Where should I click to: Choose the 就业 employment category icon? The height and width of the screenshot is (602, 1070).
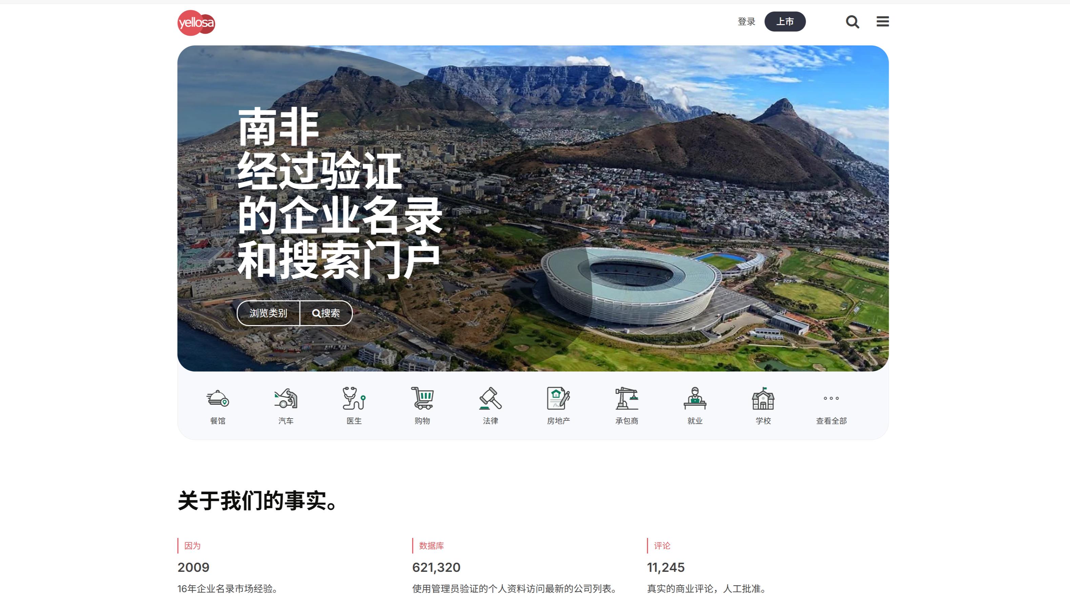click(695, 398)
